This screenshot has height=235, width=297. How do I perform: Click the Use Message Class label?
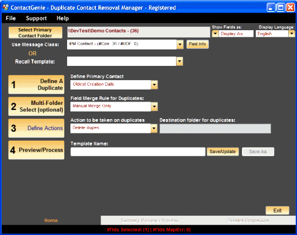click(x=35, y=44)
